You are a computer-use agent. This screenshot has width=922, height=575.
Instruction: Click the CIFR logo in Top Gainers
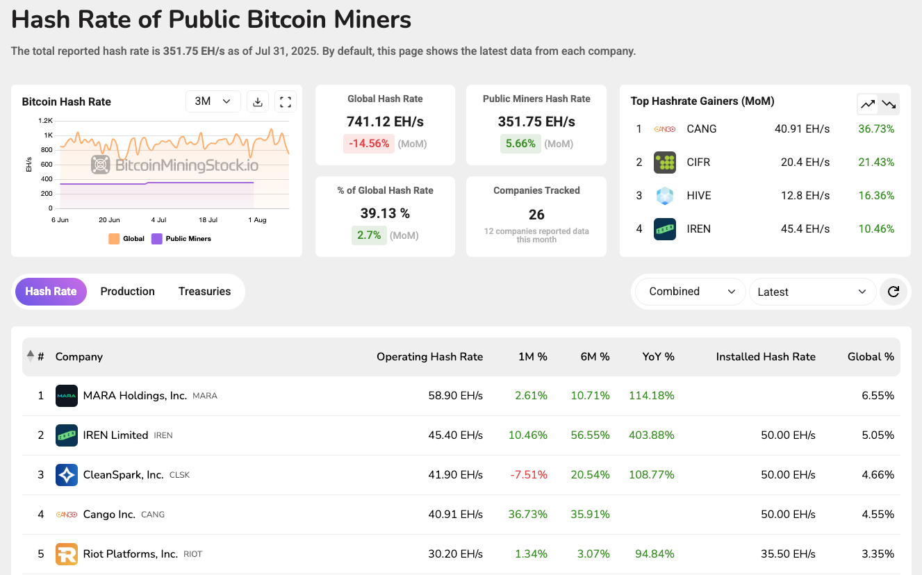664,162
